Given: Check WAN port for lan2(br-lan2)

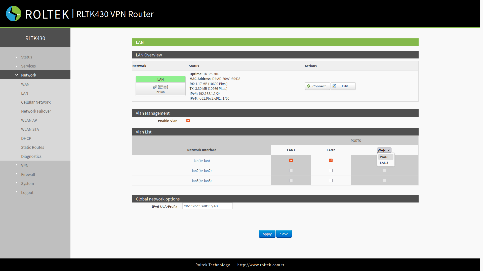Looking at the screenshot, I should click(384, 170).
